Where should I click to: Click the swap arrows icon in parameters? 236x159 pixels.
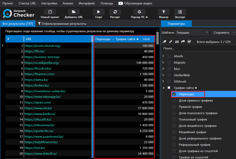tap(177, 42)
